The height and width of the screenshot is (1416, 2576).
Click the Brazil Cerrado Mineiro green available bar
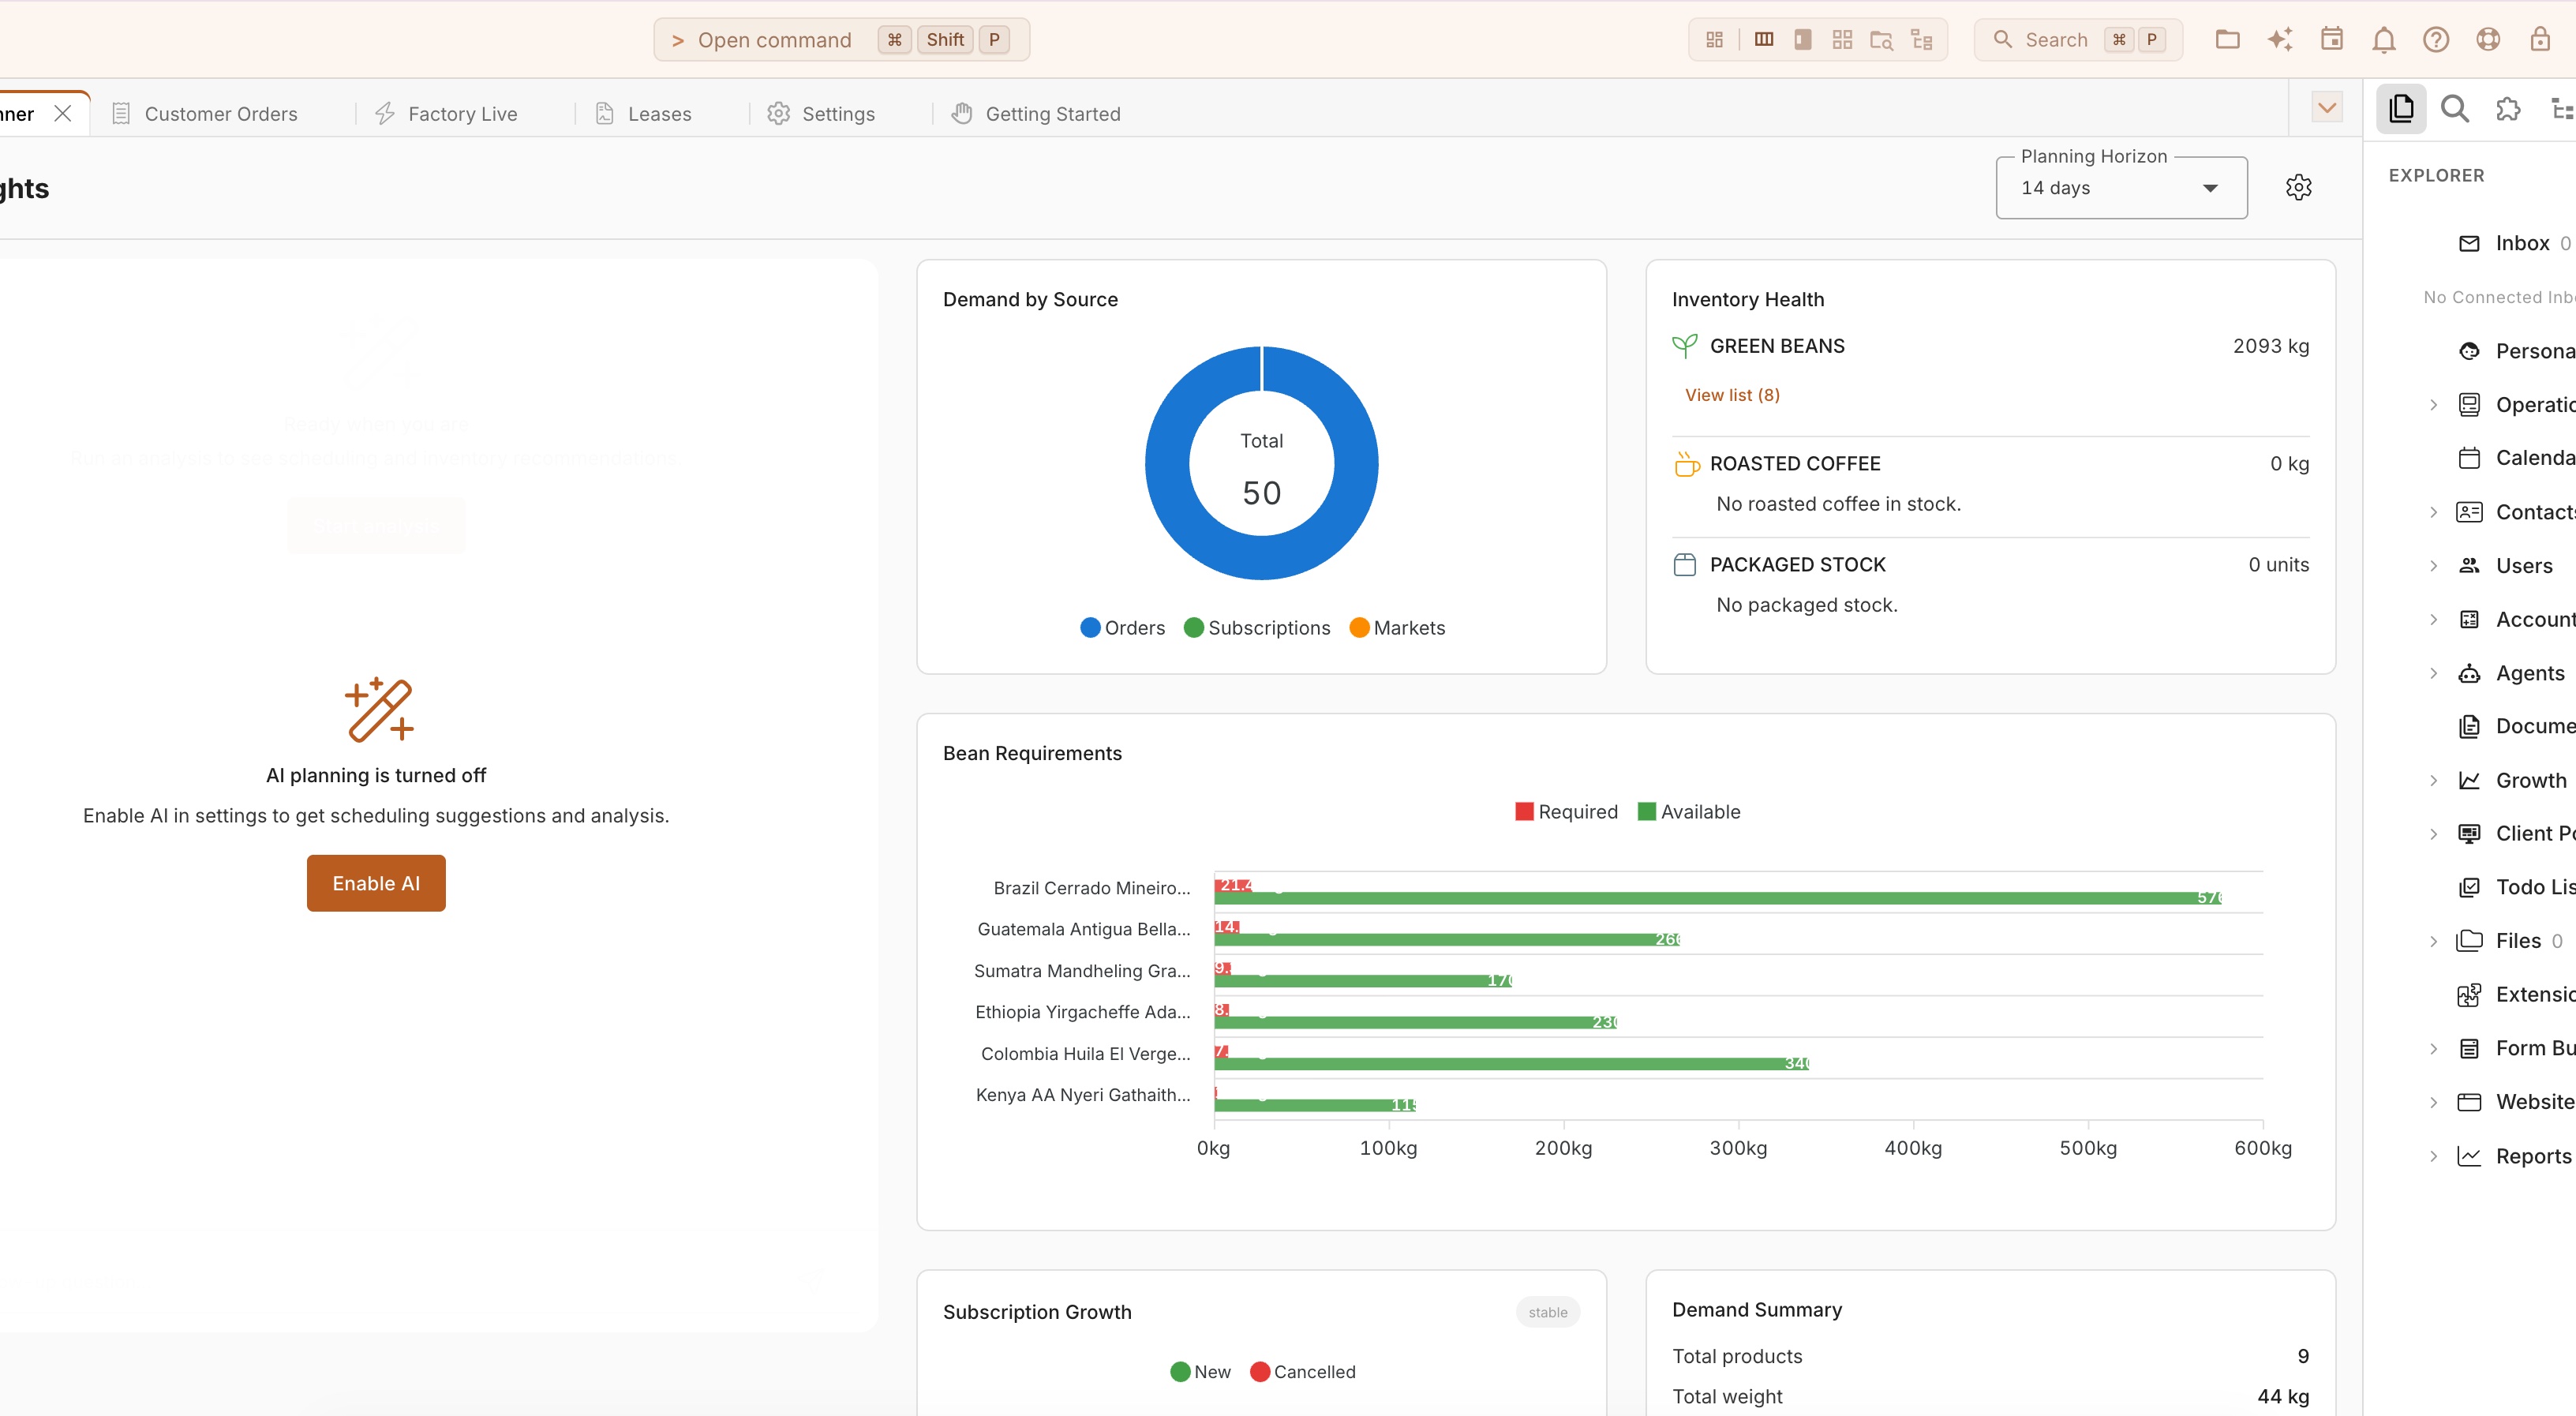1717,898
